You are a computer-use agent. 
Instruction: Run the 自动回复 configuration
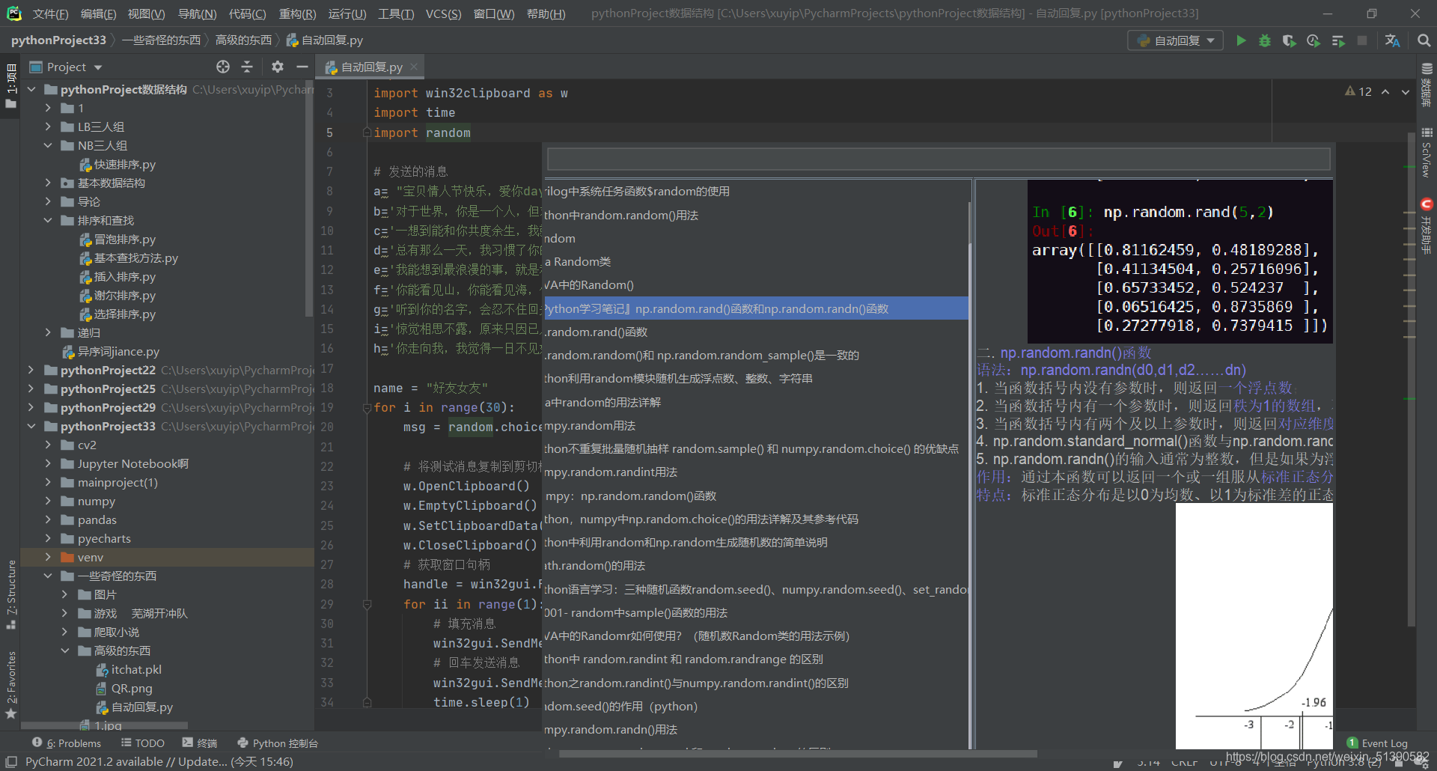(1241, 40)
